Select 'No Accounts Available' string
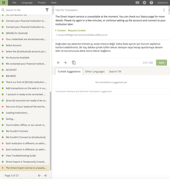Viewport: 170px width, 179px height. click(25, 58)
